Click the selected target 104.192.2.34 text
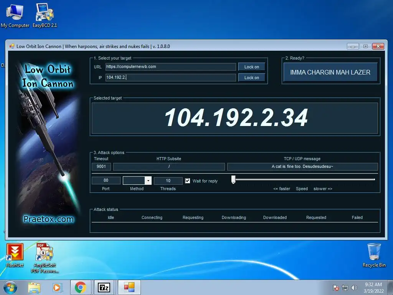Image resolution: width=393 pixels, height=295 pixels. 236,118
